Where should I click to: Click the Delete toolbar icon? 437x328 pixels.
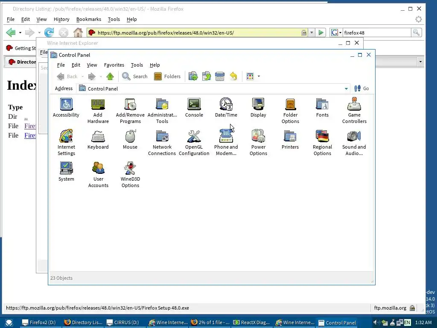pyautogui.click(x=220, y=76)
